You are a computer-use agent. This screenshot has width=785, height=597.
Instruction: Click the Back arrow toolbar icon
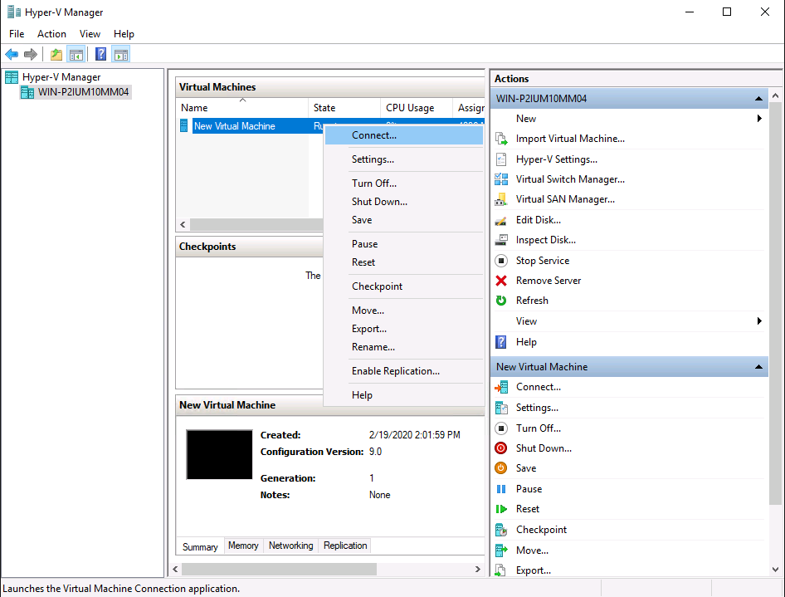[x=12, y=55]
